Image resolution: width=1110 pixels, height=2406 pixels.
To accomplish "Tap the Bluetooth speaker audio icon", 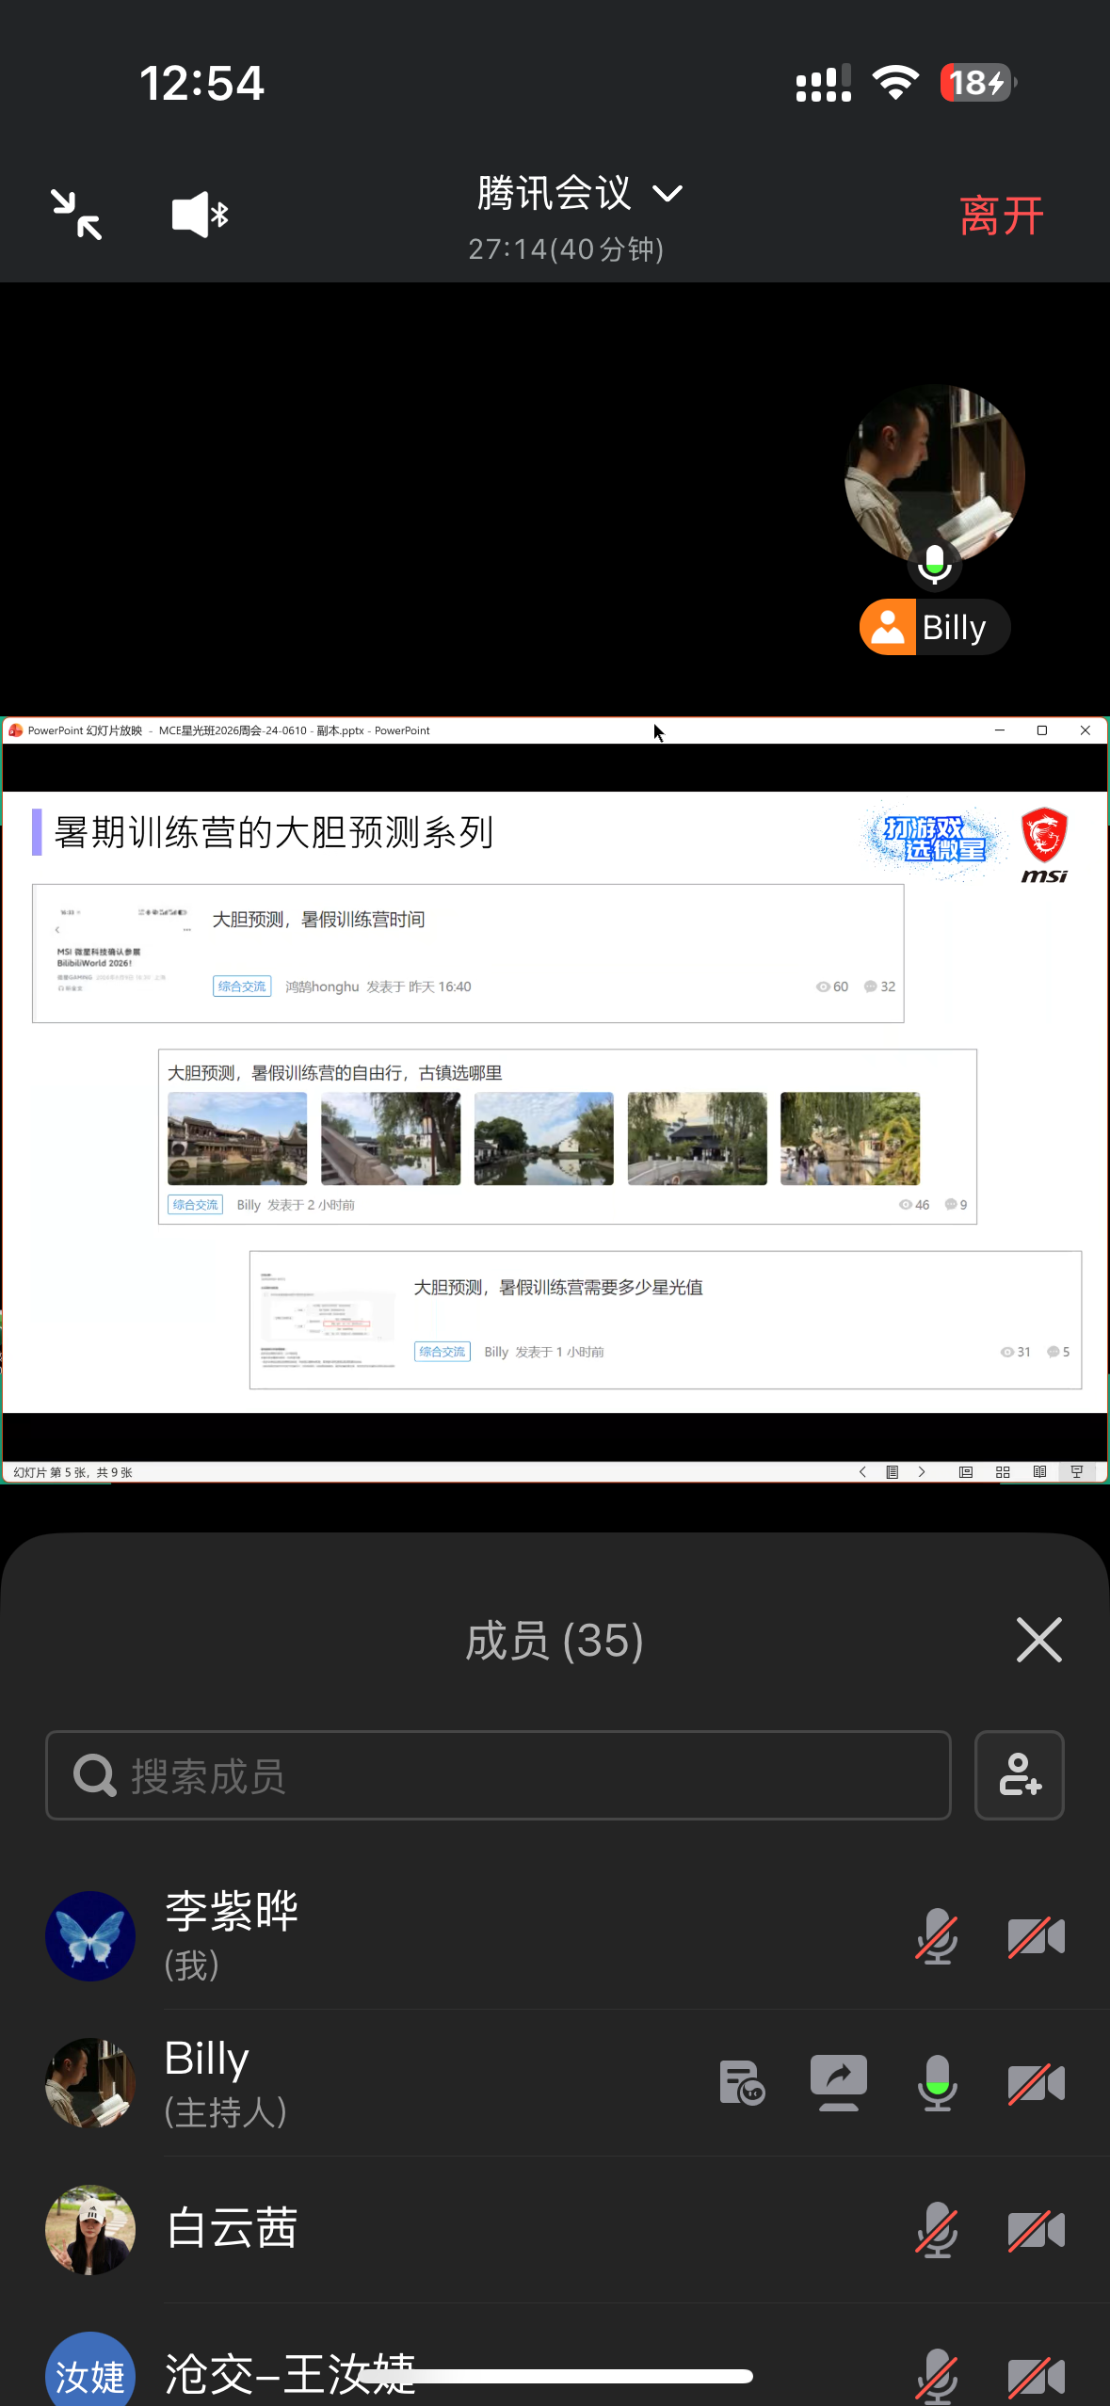I will (x=201, y=216).
